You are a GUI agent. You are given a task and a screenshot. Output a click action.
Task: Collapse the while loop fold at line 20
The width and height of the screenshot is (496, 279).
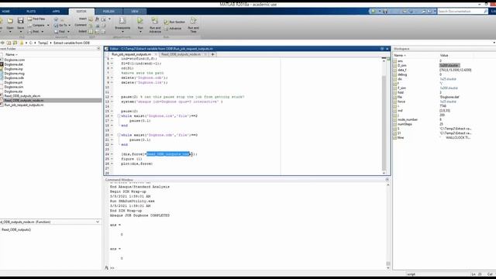119,135
